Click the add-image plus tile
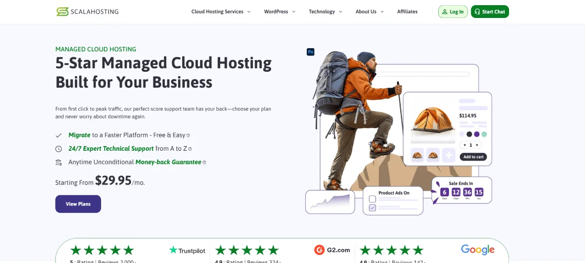 click(449, 155)
